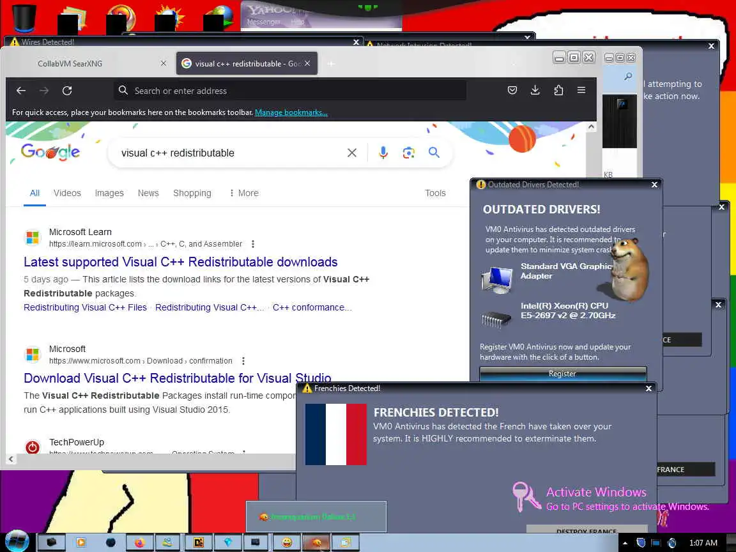Viewport: 736px width, 552px height.
Task: Switch to Videos search results
Action: tap(67, 193)
